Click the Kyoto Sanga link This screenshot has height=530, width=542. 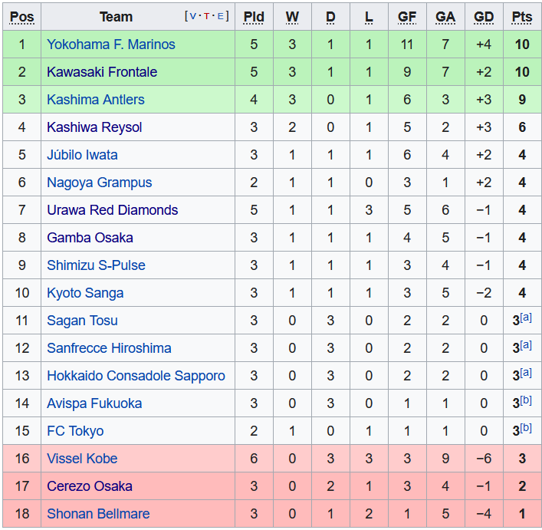pos(85,293)
